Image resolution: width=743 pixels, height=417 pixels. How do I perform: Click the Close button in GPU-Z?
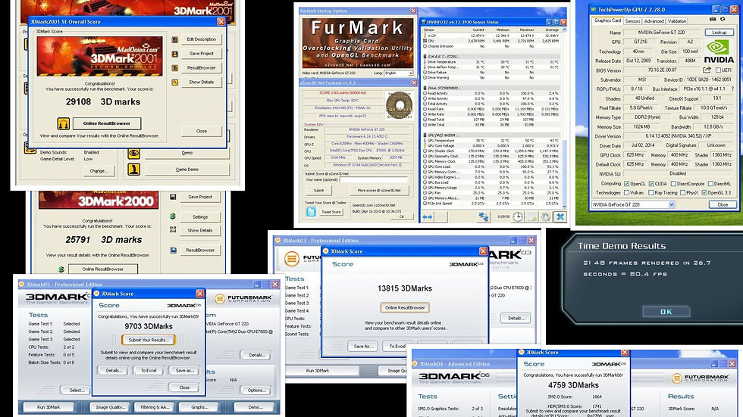723,205
